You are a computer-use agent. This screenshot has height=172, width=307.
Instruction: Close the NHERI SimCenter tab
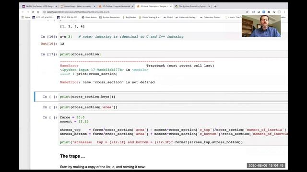[x=56, y=6]
